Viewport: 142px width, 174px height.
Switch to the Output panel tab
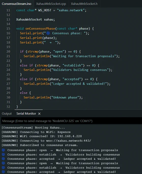tap(7, 114)
